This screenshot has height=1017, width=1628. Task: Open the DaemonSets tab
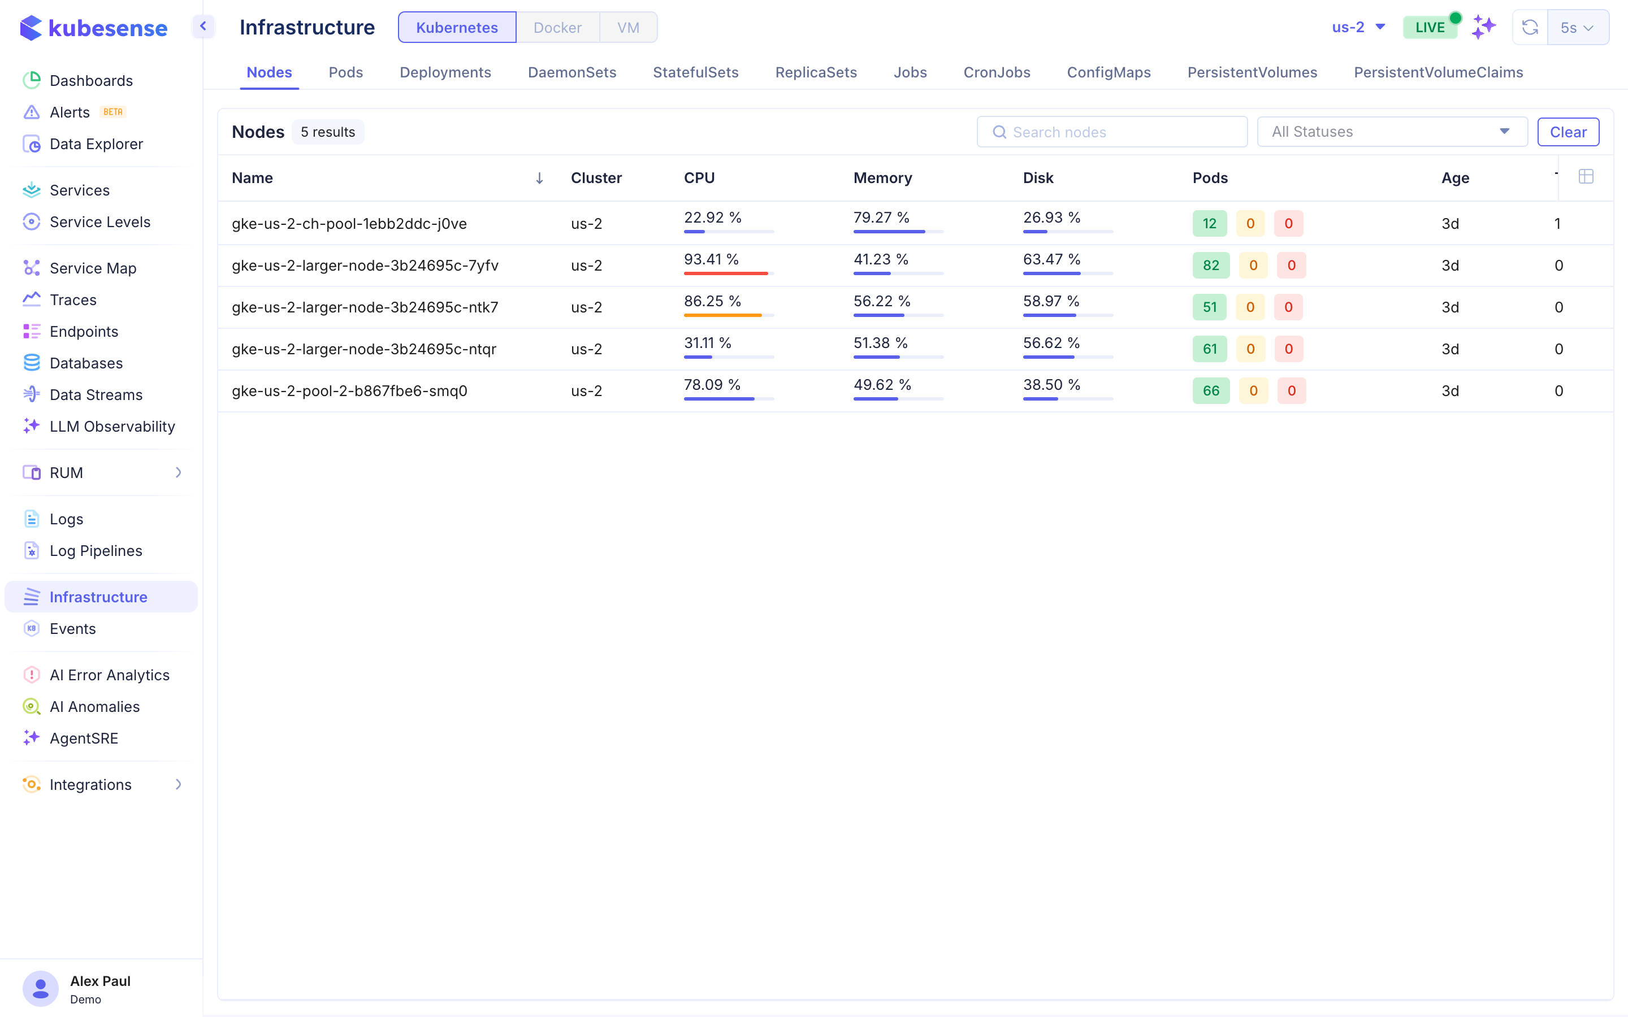[572, 72]
